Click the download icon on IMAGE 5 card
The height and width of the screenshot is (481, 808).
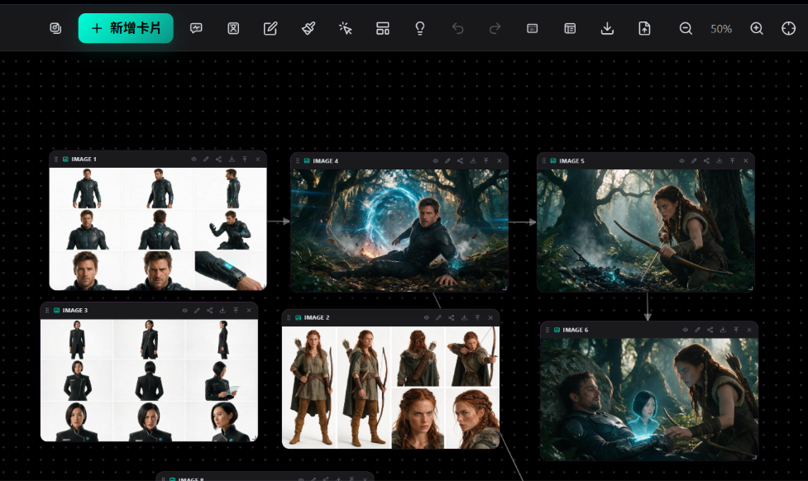click(720, 160)
